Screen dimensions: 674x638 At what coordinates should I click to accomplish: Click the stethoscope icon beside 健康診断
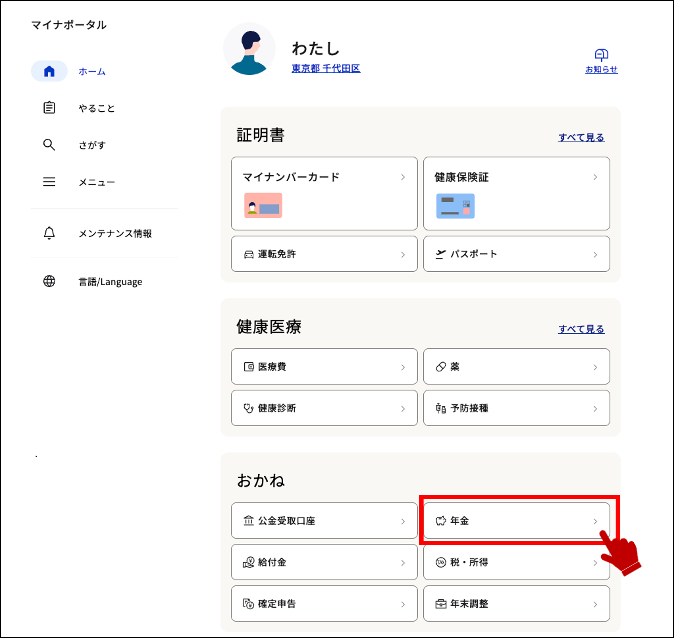[248, 408]
